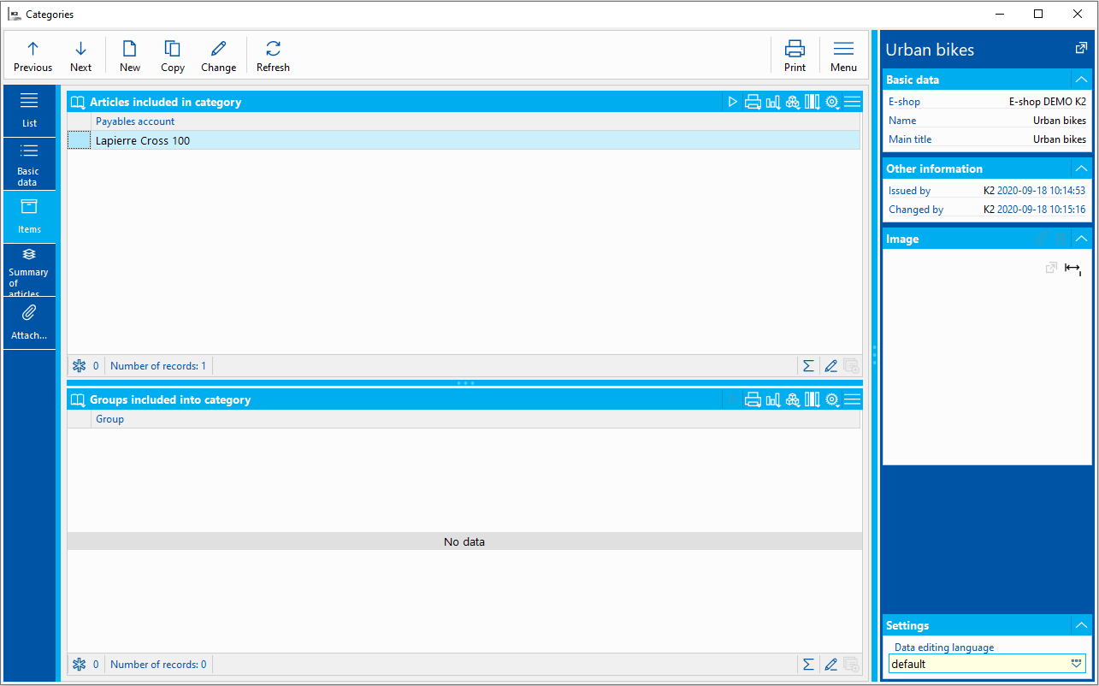The height and width of the screenshot is (686, 1099).
Task: Open hamburger menu in Groups panel header
Action: point(852,399)
